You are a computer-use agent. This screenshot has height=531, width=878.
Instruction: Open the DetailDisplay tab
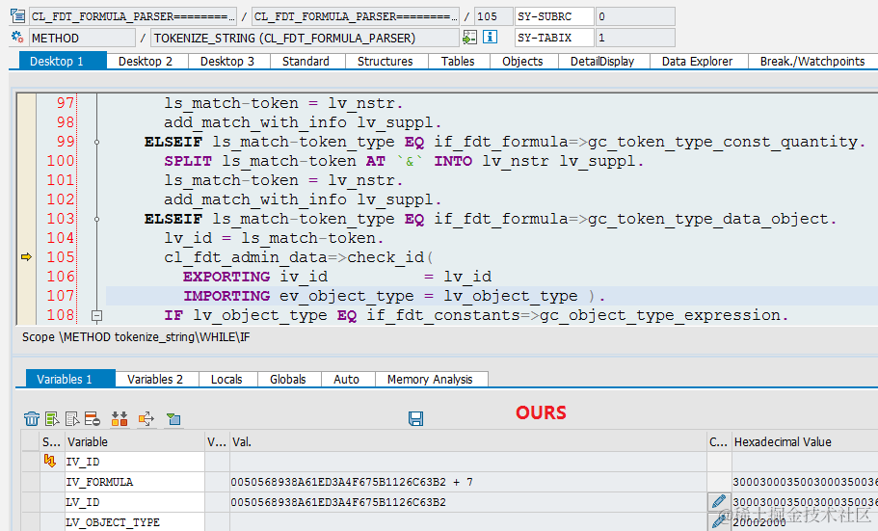tap(602, 61)
